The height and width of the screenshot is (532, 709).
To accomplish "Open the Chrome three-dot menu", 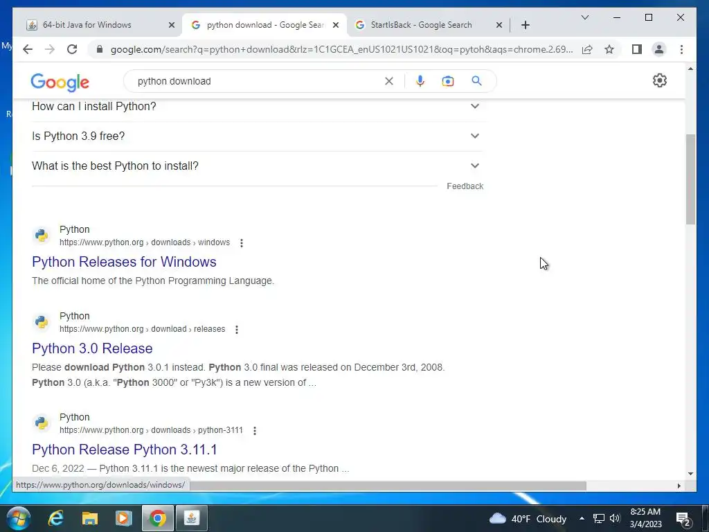I will tap(681, 49).
